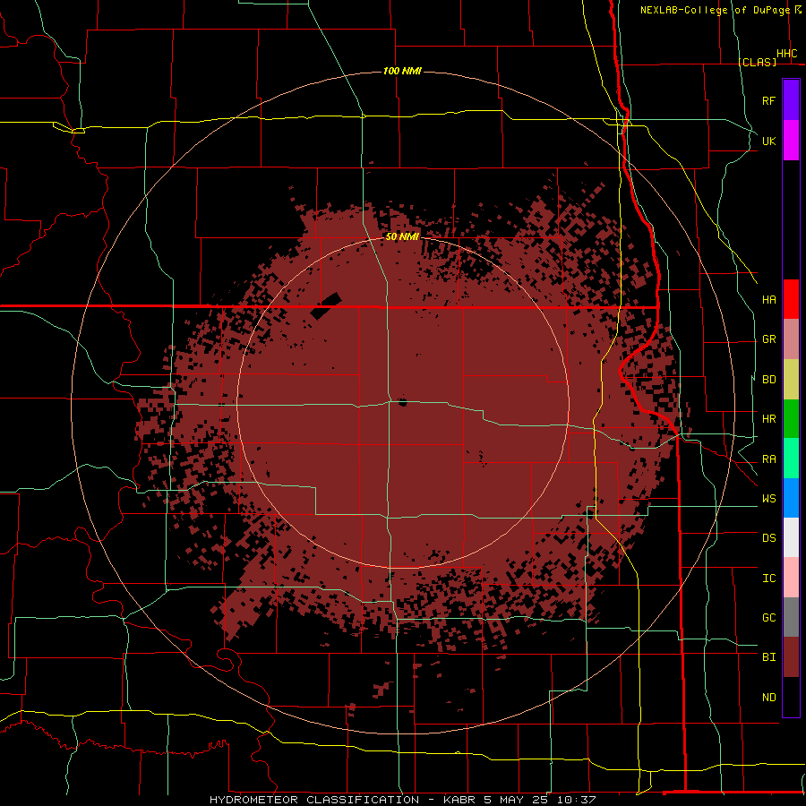Screen dimensions: 806x806
Task: Click the radar site dot at ring center
Action: click(x=402, y=402)
